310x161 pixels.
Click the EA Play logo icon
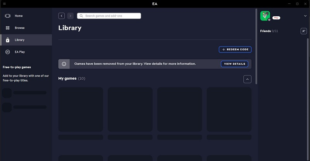pos(7,52)
